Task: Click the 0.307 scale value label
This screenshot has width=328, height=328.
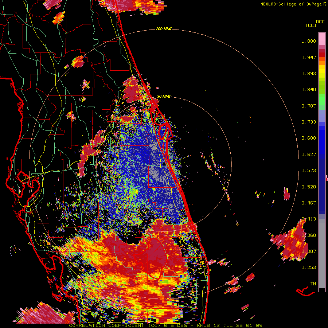Action: 309,251
